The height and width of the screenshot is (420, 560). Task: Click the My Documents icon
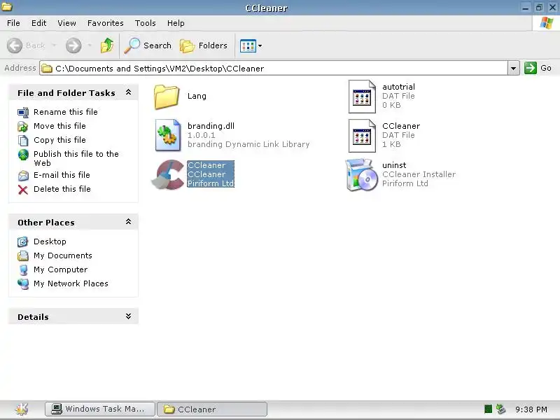pos(23,255)
